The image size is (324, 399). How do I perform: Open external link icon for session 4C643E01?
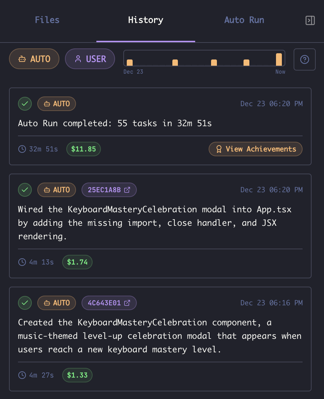[127, 303]
